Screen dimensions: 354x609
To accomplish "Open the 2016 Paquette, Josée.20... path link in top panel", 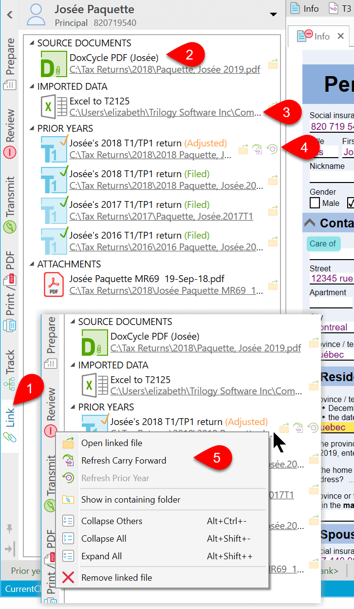I will pos(166,247).
